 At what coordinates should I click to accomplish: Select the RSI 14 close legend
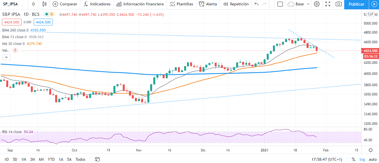tap(12, 132)
